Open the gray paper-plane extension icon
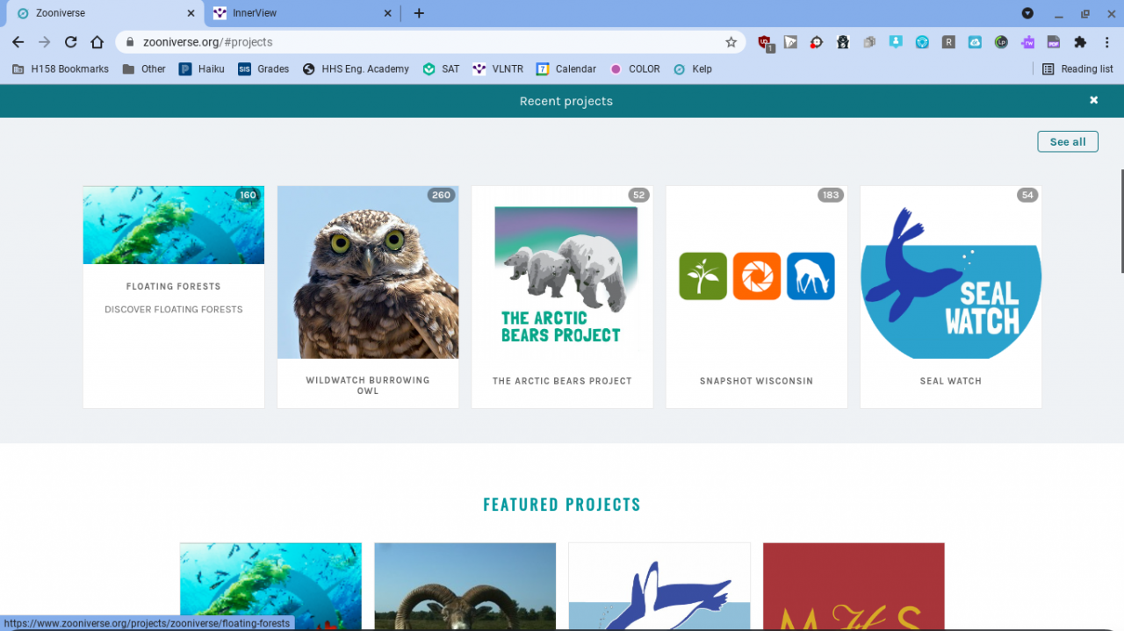Viewport: 1124px width, 631px height. tap(790, 42)
